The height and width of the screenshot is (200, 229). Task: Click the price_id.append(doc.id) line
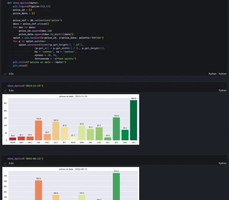(35, 31)
